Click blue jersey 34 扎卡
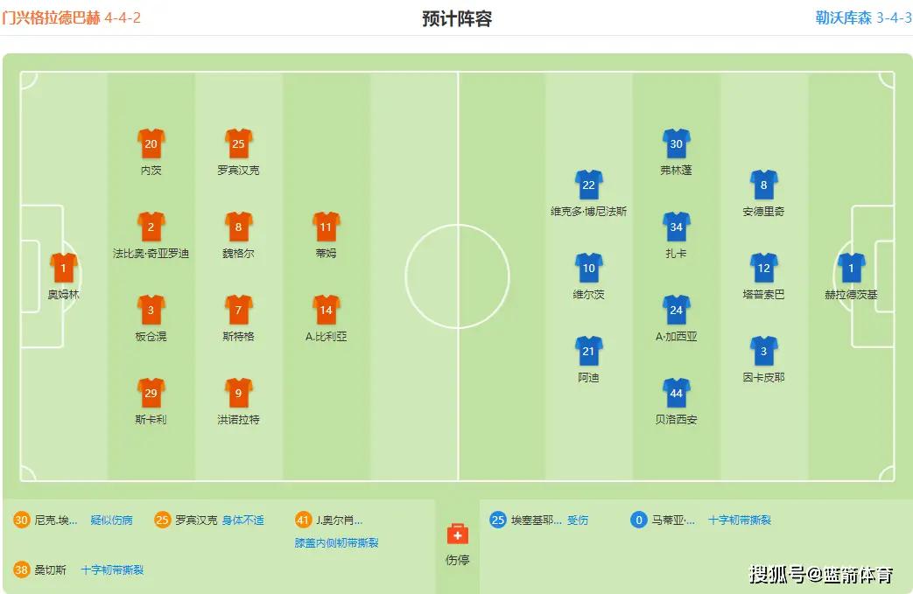The width and height of the screenshot is (913, 594). tap(676, 227)
